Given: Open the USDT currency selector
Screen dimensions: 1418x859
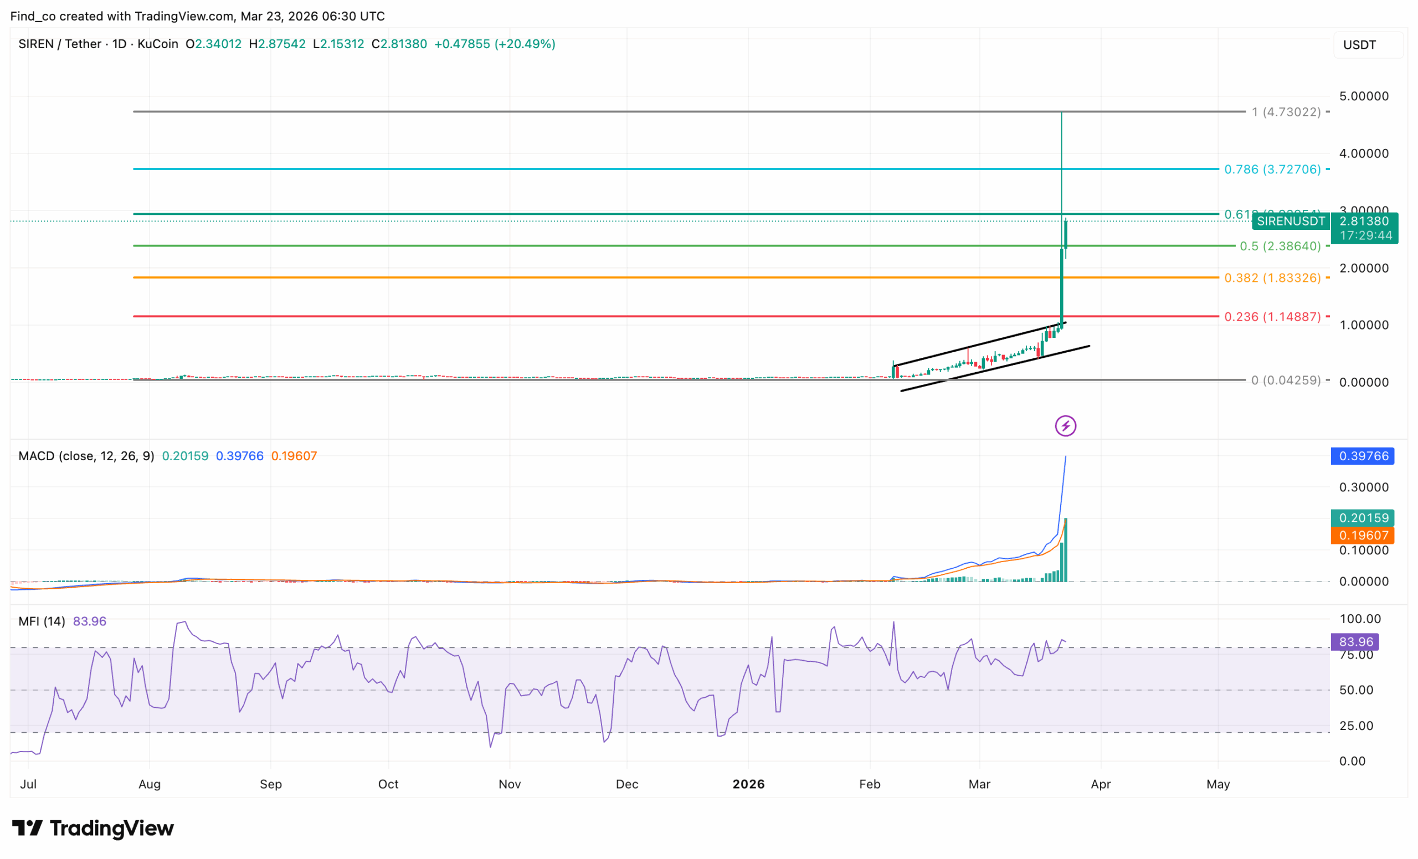Looking at the screenshot, I should (1368, 45).
